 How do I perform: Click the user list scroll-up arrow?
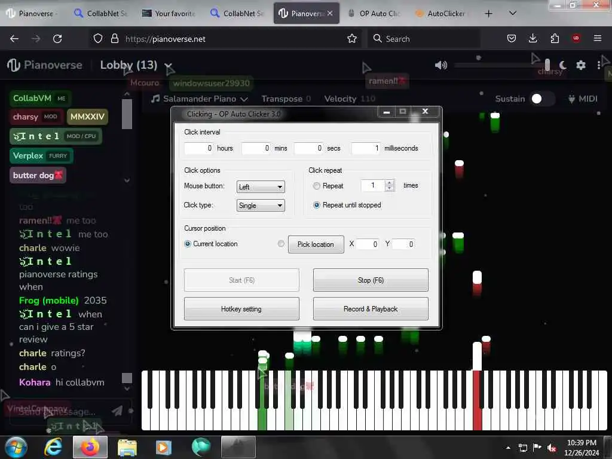(127, 94)
